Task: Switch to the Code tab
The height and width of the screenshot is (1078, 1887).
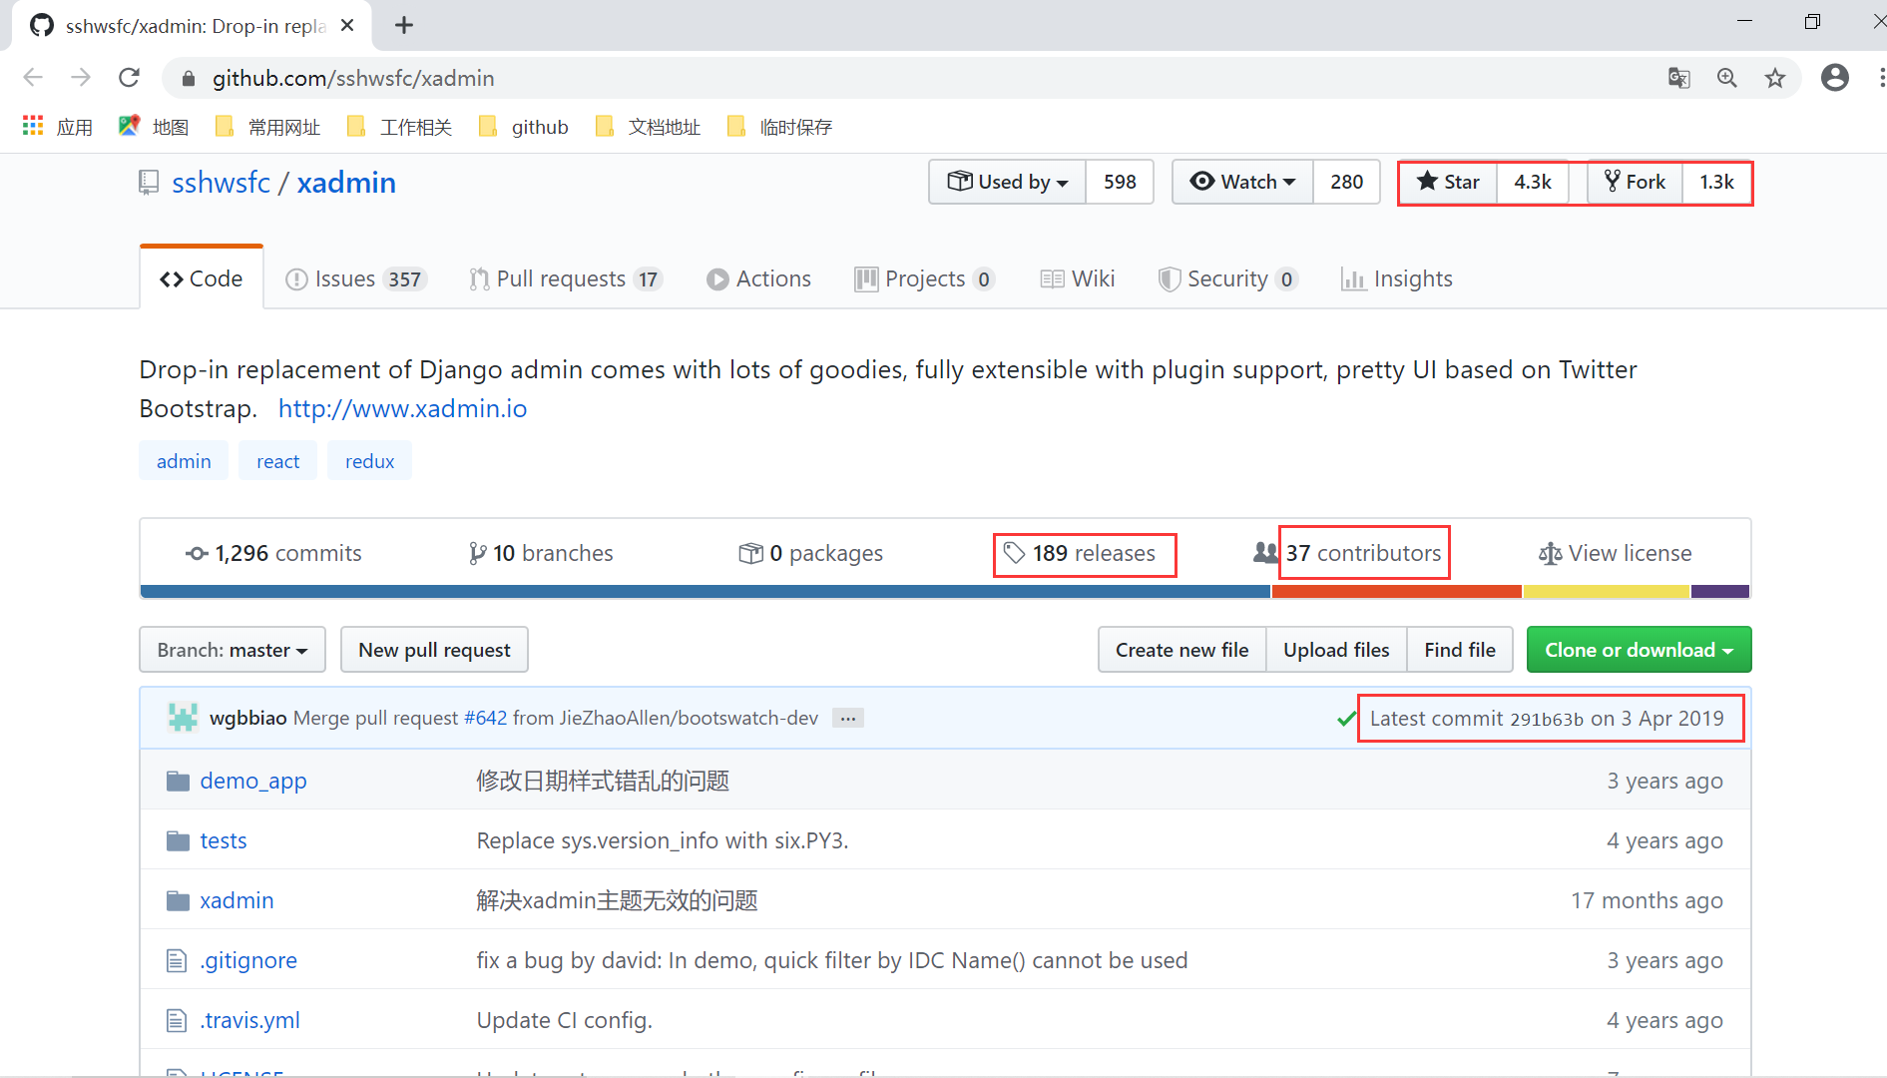Action: tap(202, 278)
